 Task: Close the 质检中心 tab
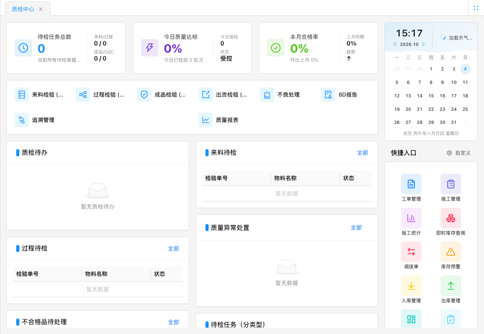(x=41, y=9)
